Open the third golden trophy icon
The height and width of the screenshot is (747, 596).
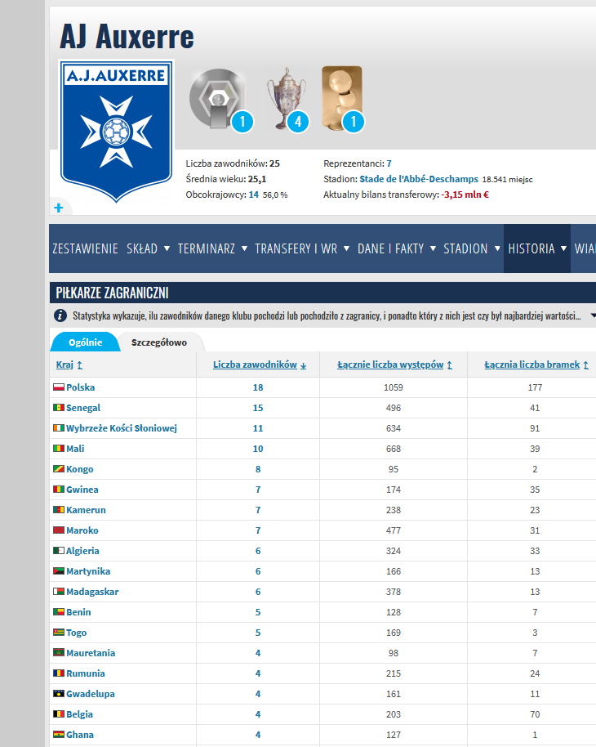342,99
